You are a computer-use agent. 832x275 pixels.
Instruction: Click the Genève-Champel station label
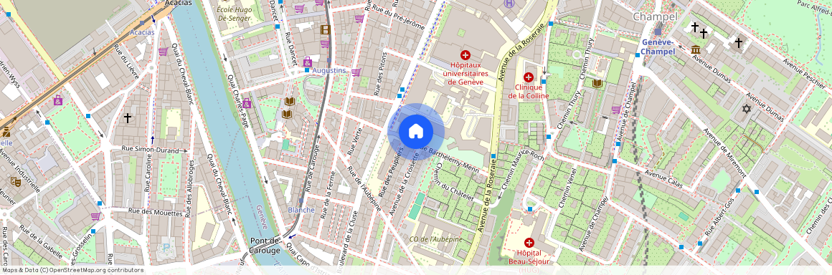pos(658,47)
